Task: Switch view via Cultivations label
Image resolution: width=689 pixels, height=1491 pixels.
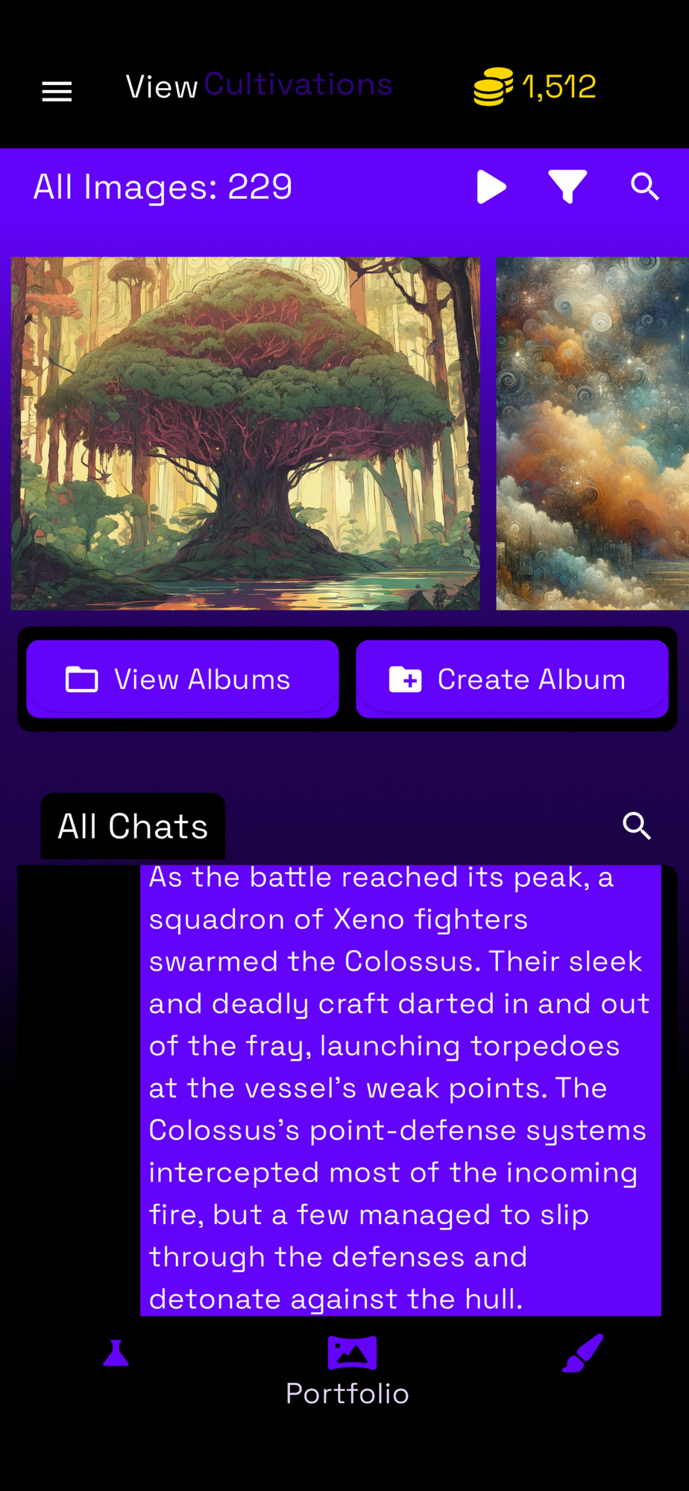Action: [x=298, y=85]
